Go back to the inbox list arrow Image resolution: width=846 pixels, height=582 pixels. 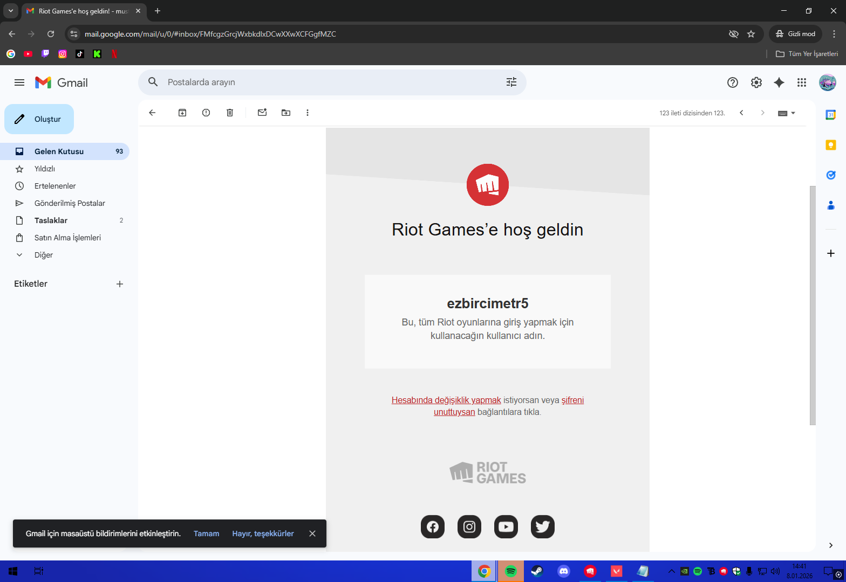click(x=152, y=113)
